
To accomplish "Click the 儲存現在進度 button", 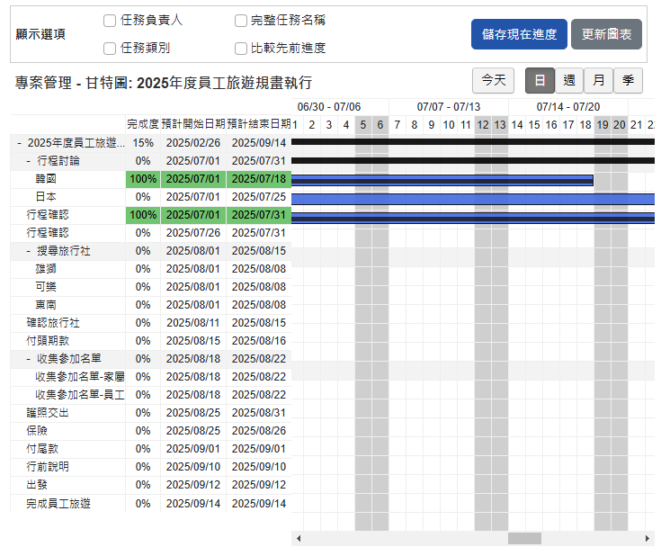I will point(519,34).
